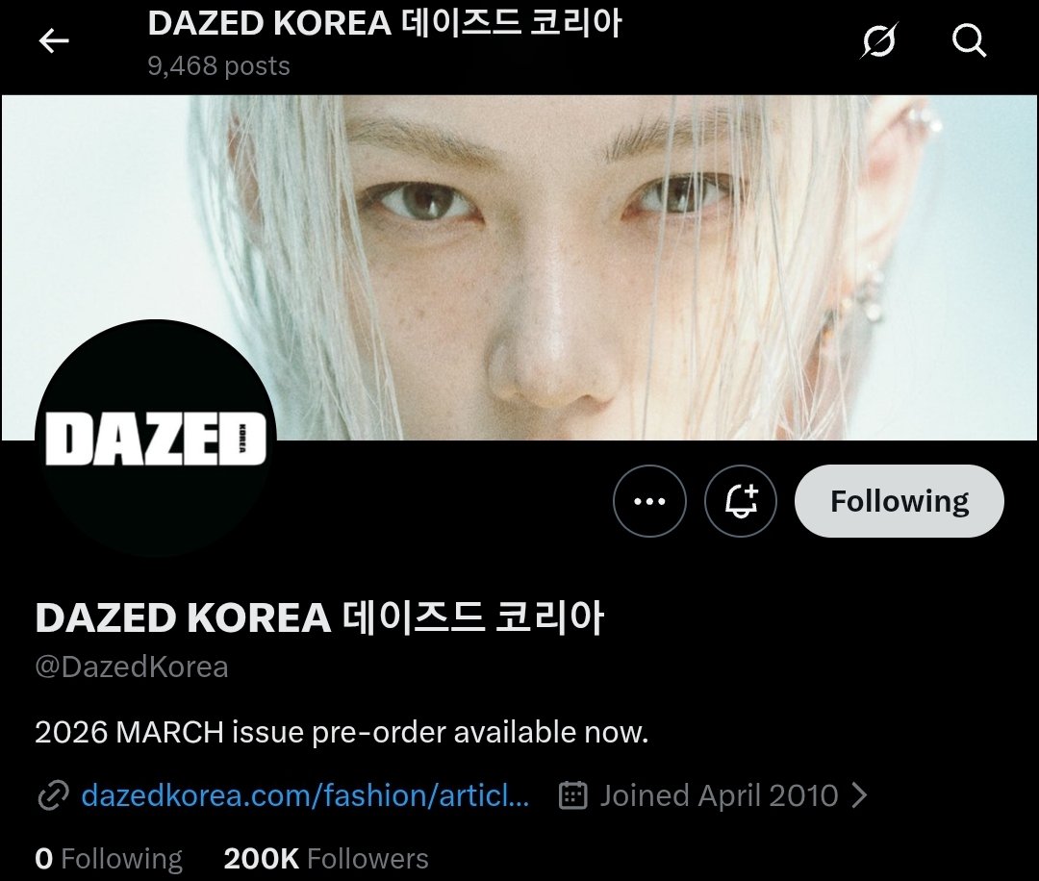Click the calendar icon next to Joined
Image resolution: width=1039 pixels, height=881 pixels.
click(573, 794)
